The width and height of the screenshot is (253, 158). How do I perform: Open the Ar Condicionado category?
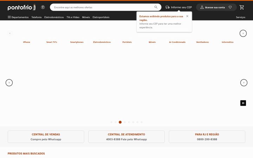(177, 42)
